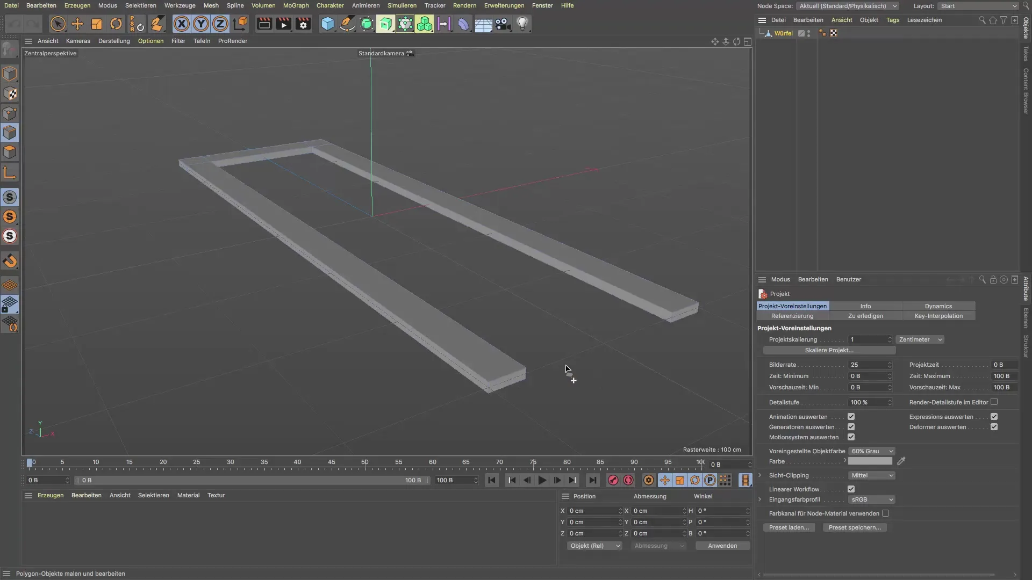Switch to model mode in left palette
This screenshot has width=1032, height=580.
(x=10, y=74)
